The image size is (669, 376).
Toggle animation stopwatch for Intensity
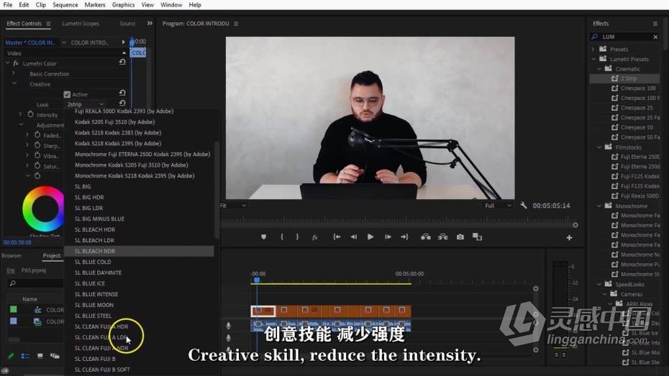pos(31,115)
